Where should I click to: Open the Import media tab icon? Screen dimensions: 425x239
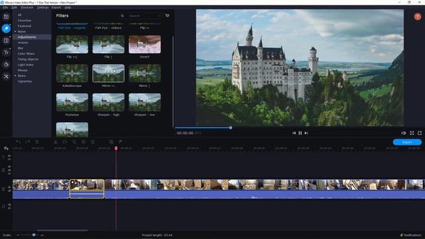click(6, 17)
